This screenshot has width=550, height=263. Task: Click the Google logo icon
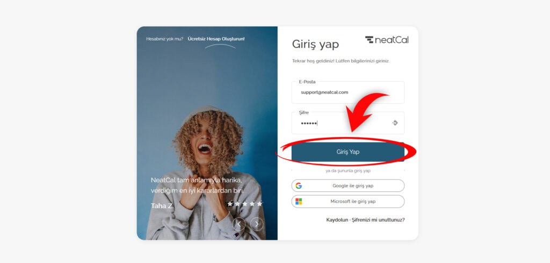point(299,186)
